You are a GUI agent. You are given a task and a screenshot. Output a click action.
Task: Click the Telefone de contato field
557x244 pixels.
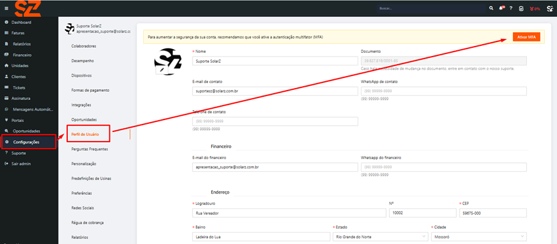click(x=275, y=121)
